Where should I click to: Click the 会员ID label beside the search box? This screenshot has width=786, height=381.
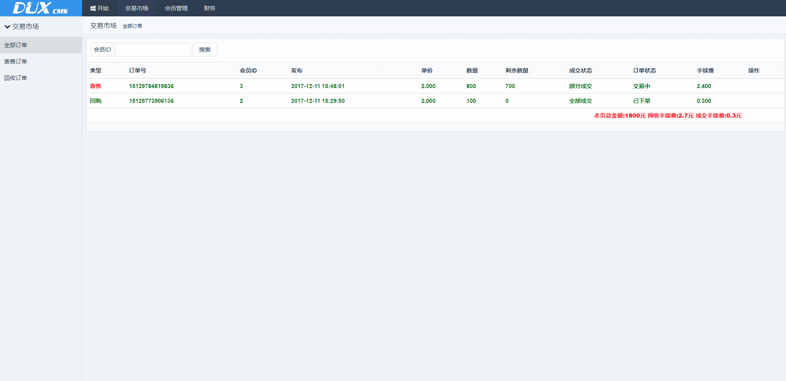102,50
